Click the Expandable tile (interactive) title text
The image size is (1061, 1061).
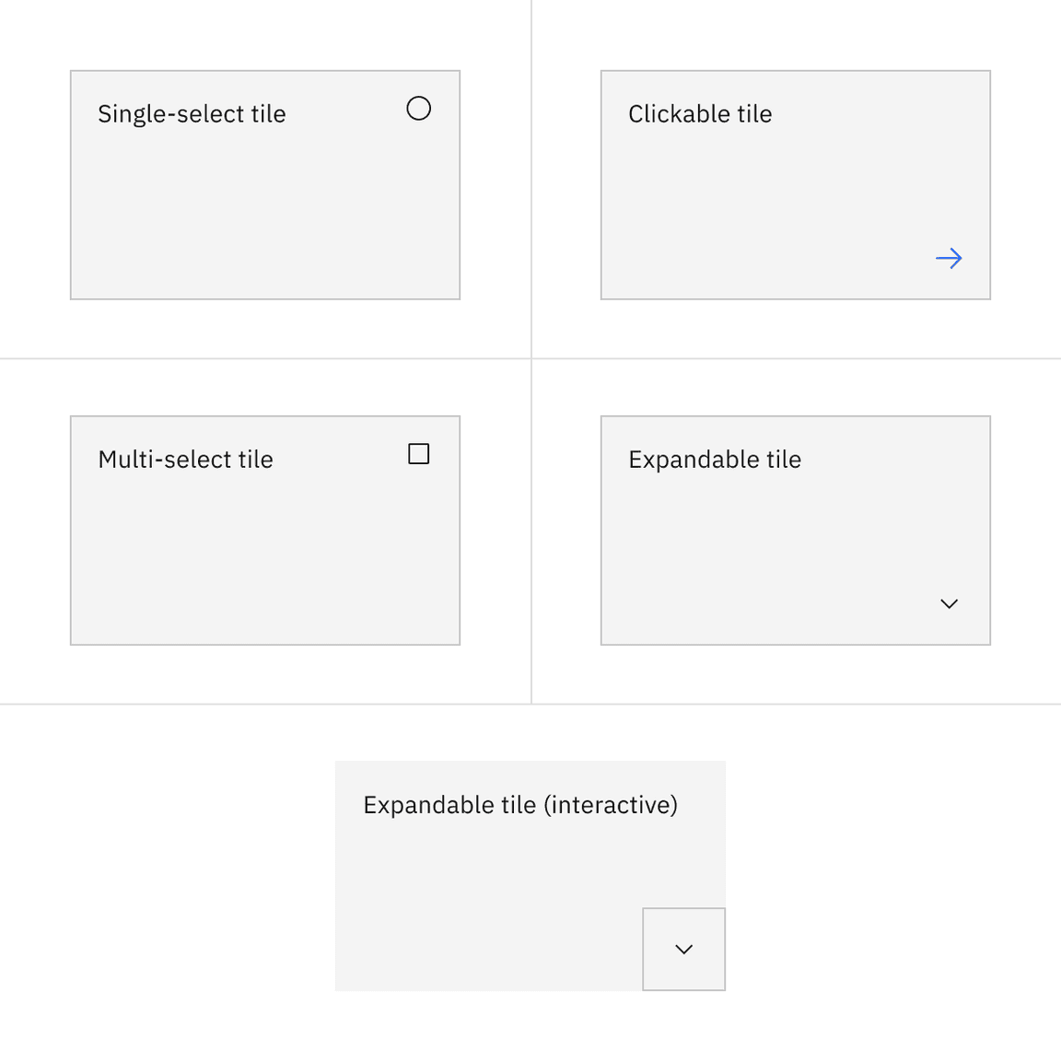pos(519,804)
